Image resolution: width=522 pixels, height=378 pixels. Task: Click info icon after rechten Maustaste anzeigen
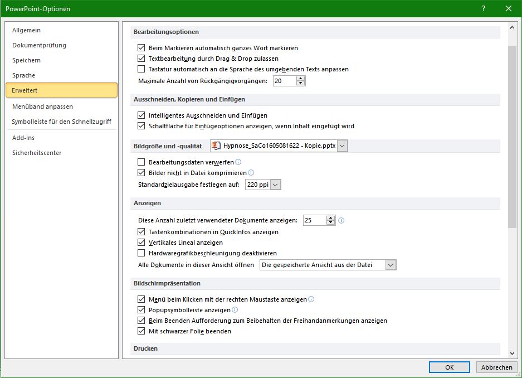[311, 299]
